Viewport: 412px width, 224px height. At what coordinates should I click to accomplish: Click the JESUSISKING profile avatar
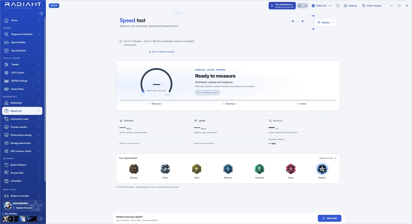pyautogui.click(x=8, y=205)
